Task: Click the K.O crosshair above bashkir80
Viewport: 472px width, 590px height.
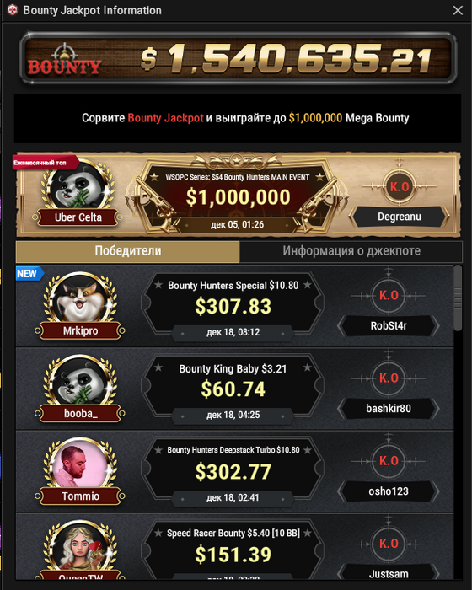Action: tap(389, 378)
